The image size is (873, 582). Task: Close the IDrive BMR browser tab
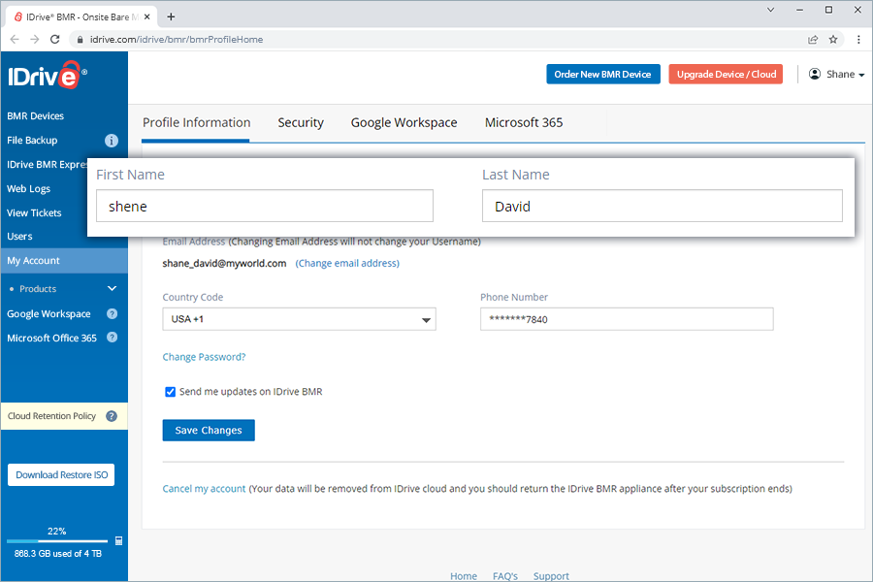147,16
